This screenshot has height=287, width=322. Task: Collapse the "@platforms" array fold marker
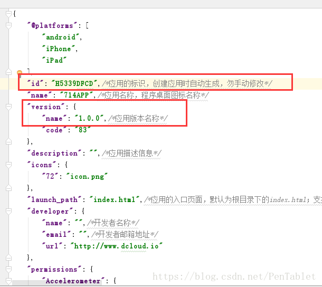[x=8, y=25]
